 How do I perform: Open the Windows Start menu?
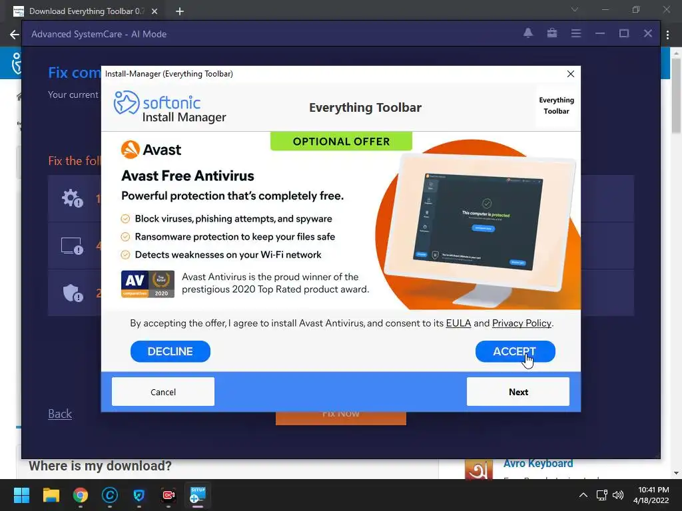tap(21, 495)
